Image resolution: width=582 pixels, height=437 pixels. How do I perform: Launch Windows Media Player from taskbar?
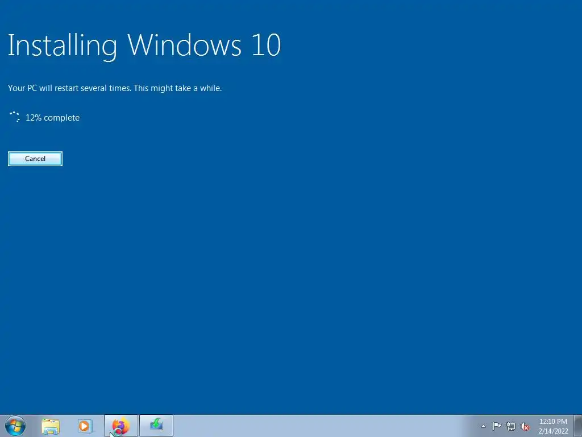click(x=85, y=426)
